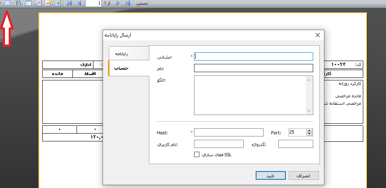Click the edit page pencil icon
This screenshot has height=188, width=386.
tap(48, 3)
